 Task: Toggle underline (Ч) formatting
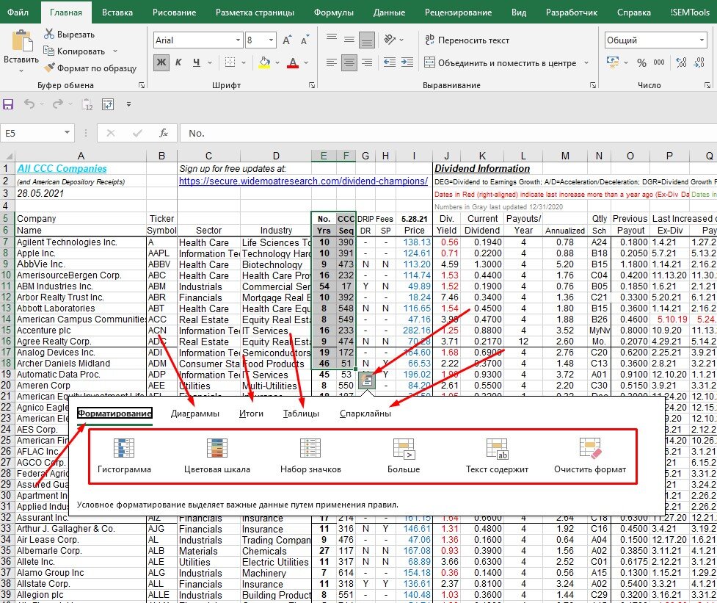pos(196,62)
